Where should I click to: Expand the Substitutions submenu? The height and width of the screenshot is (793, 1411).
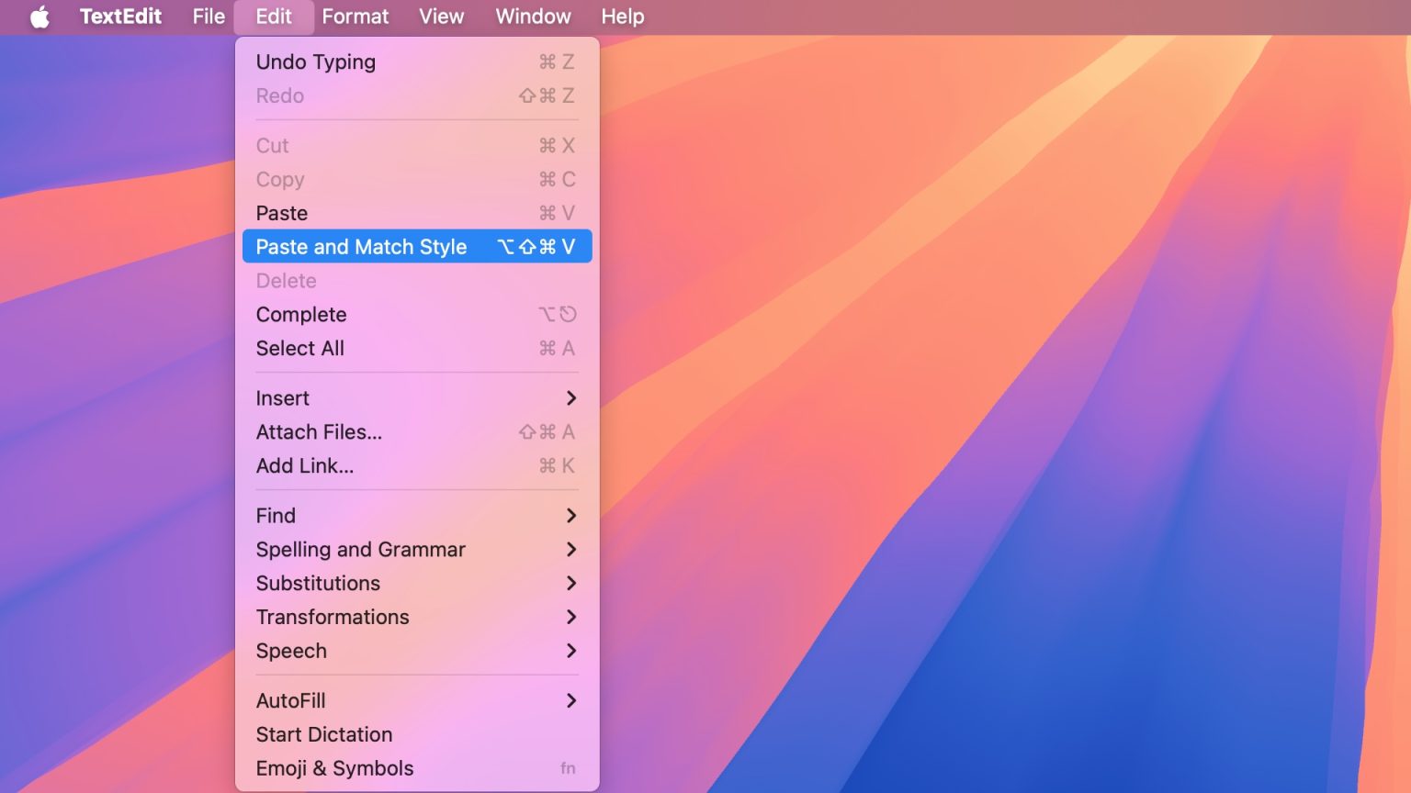[x=318, y=583]
